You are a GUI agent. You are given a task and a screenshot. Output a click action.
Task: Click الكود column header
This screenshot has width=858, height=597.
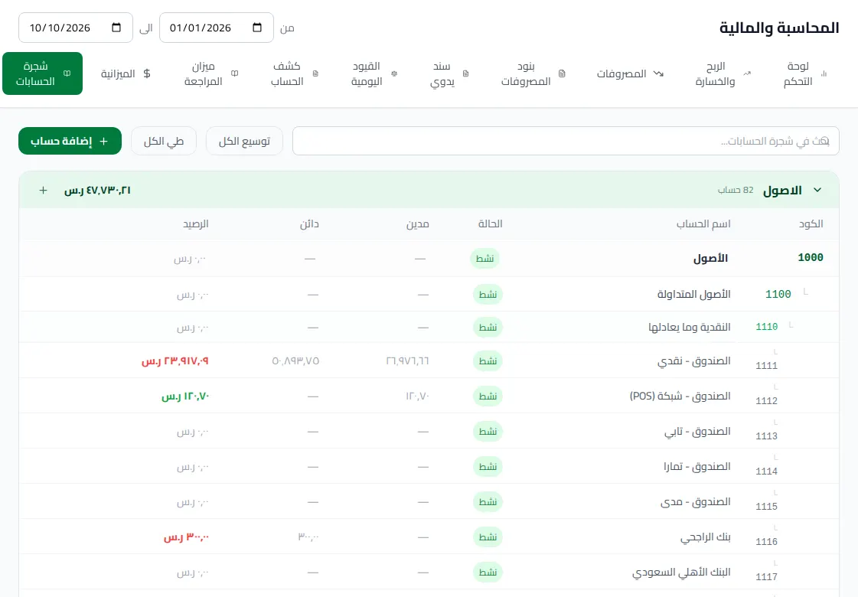(x=811, y=223)
